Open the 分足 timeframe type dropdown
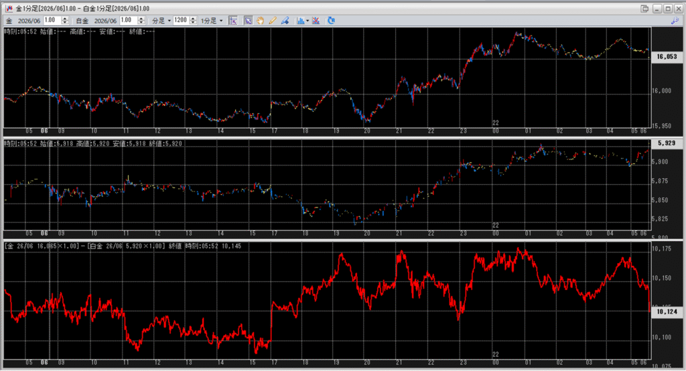 tap(161, 21)
